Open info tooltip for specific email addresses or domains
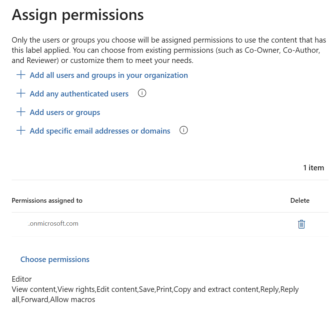Image resolution: width=334 pixels, height=313 pixels. pos(184,131)
